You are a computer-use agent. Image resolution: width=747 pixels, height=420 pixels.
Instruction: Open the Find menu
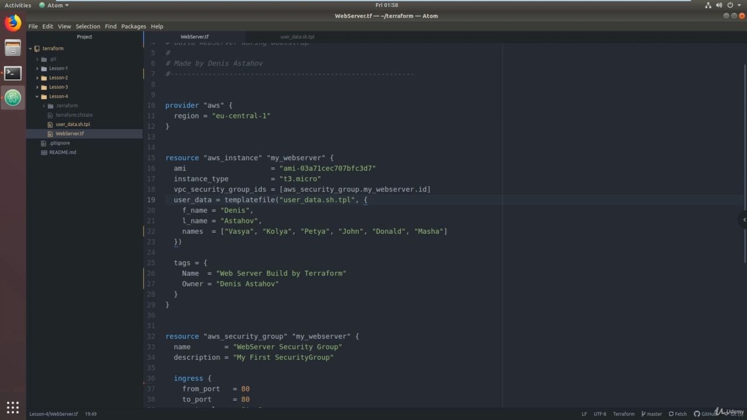coord(110,26)
